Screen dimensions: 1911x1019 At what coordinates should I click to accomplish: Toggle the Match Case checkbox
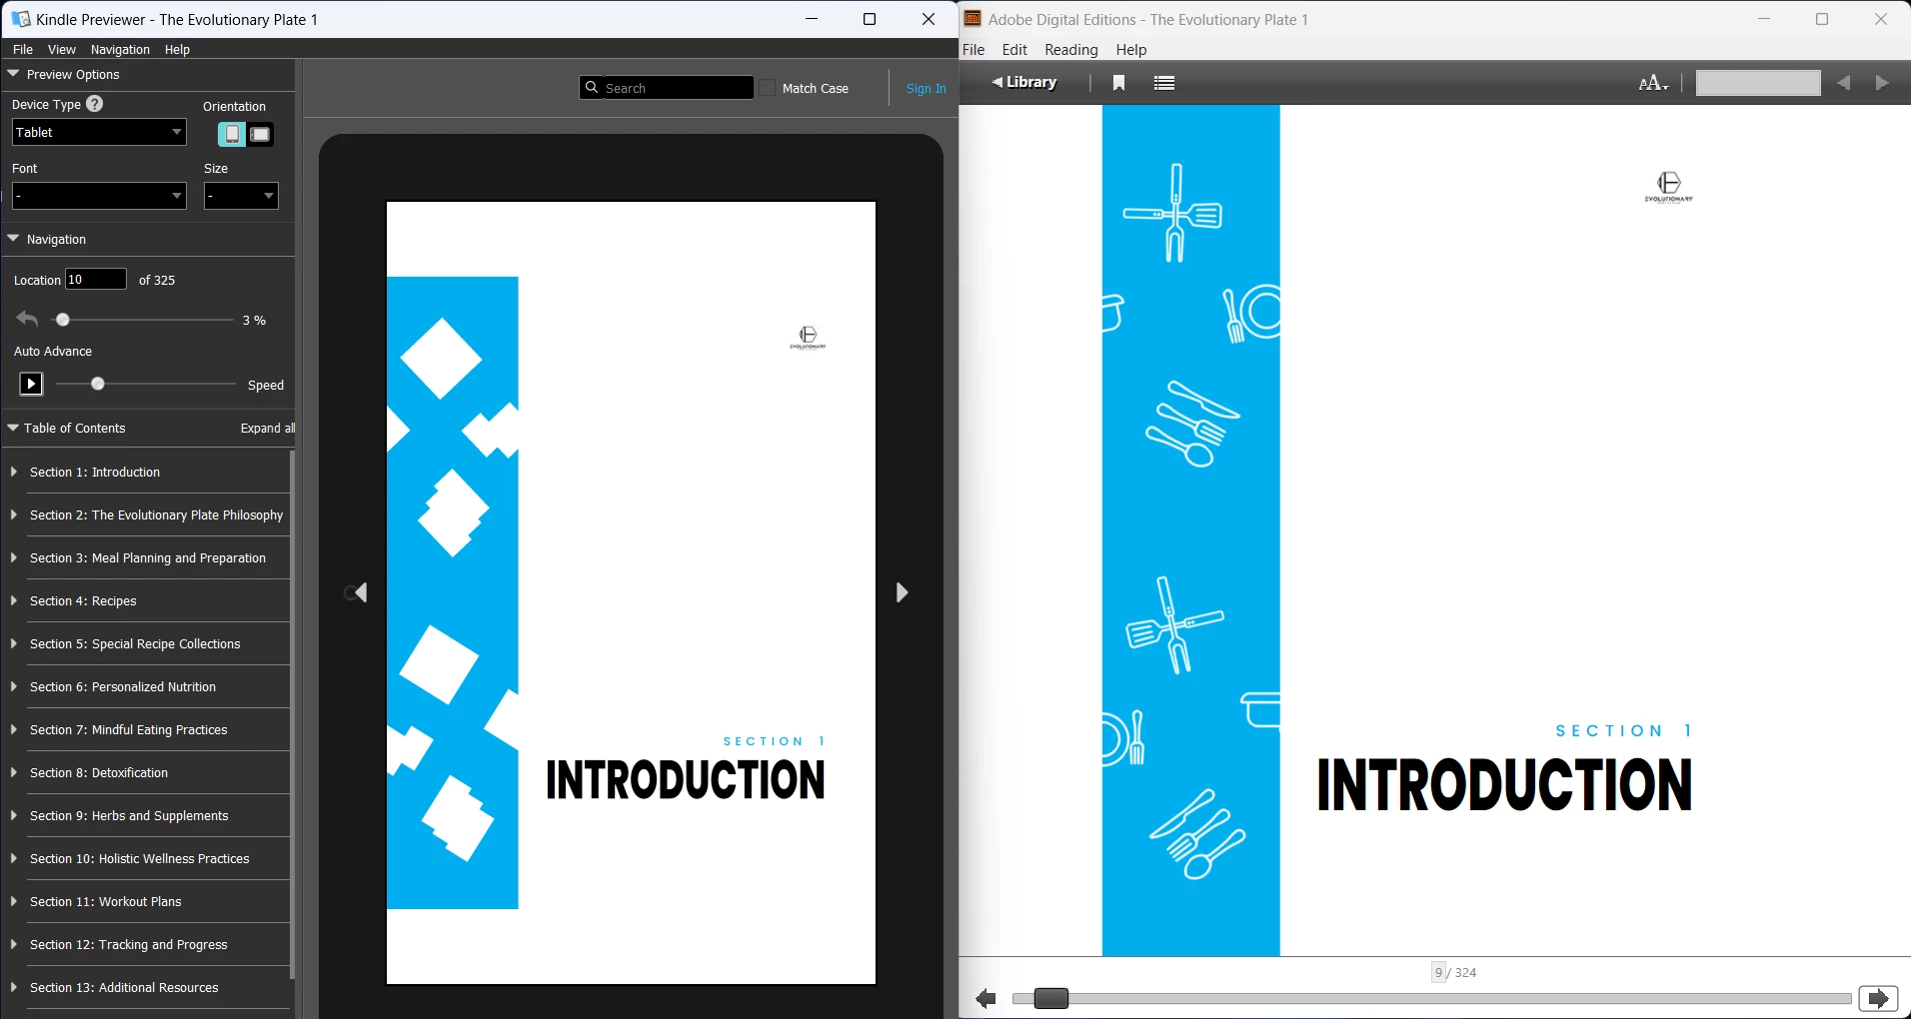[768, 88]
